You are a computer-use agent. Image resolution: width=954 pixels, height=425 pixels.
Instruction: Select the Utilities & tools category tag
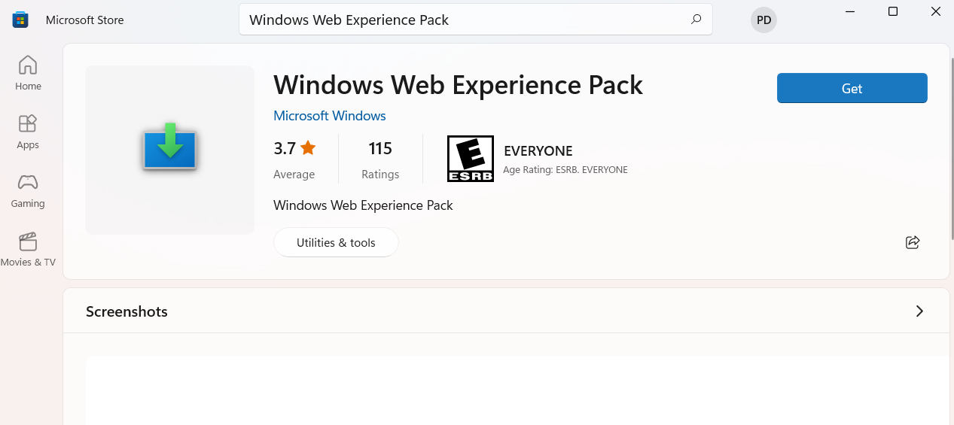pos(336,242)
